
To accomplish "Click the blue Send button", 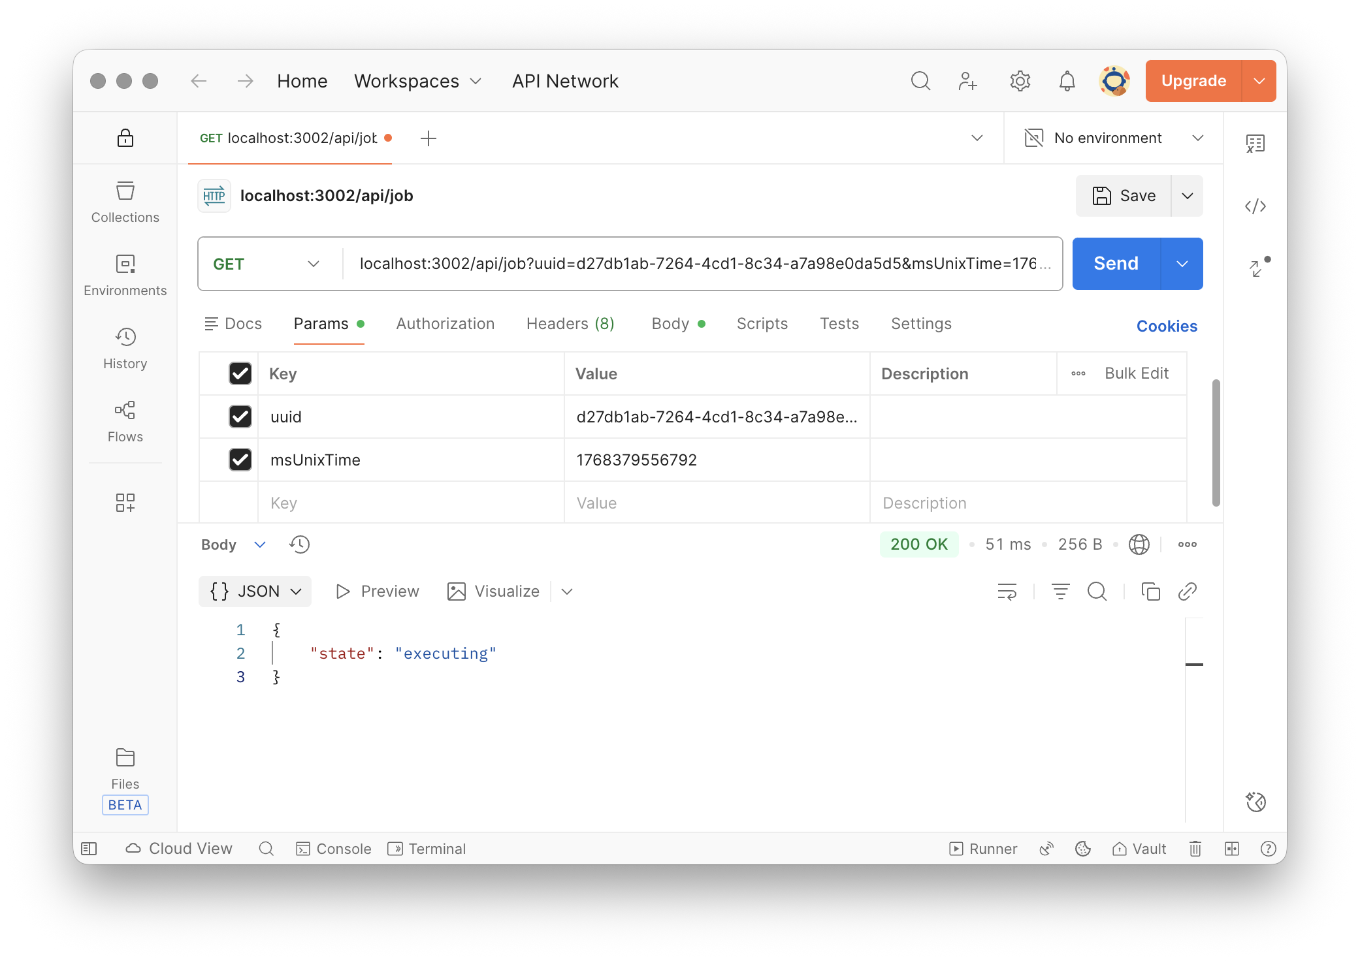I will [1116, 264].
